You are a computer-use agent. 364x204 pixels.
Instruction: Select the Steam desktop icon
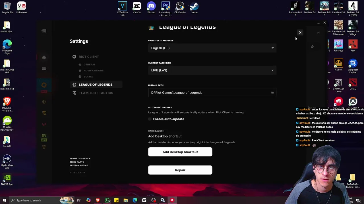click(194, 8)
